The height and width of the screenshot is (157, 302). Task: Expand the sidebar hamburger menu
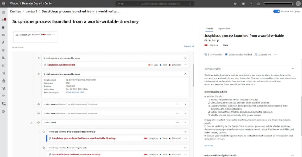coord(3,12)
